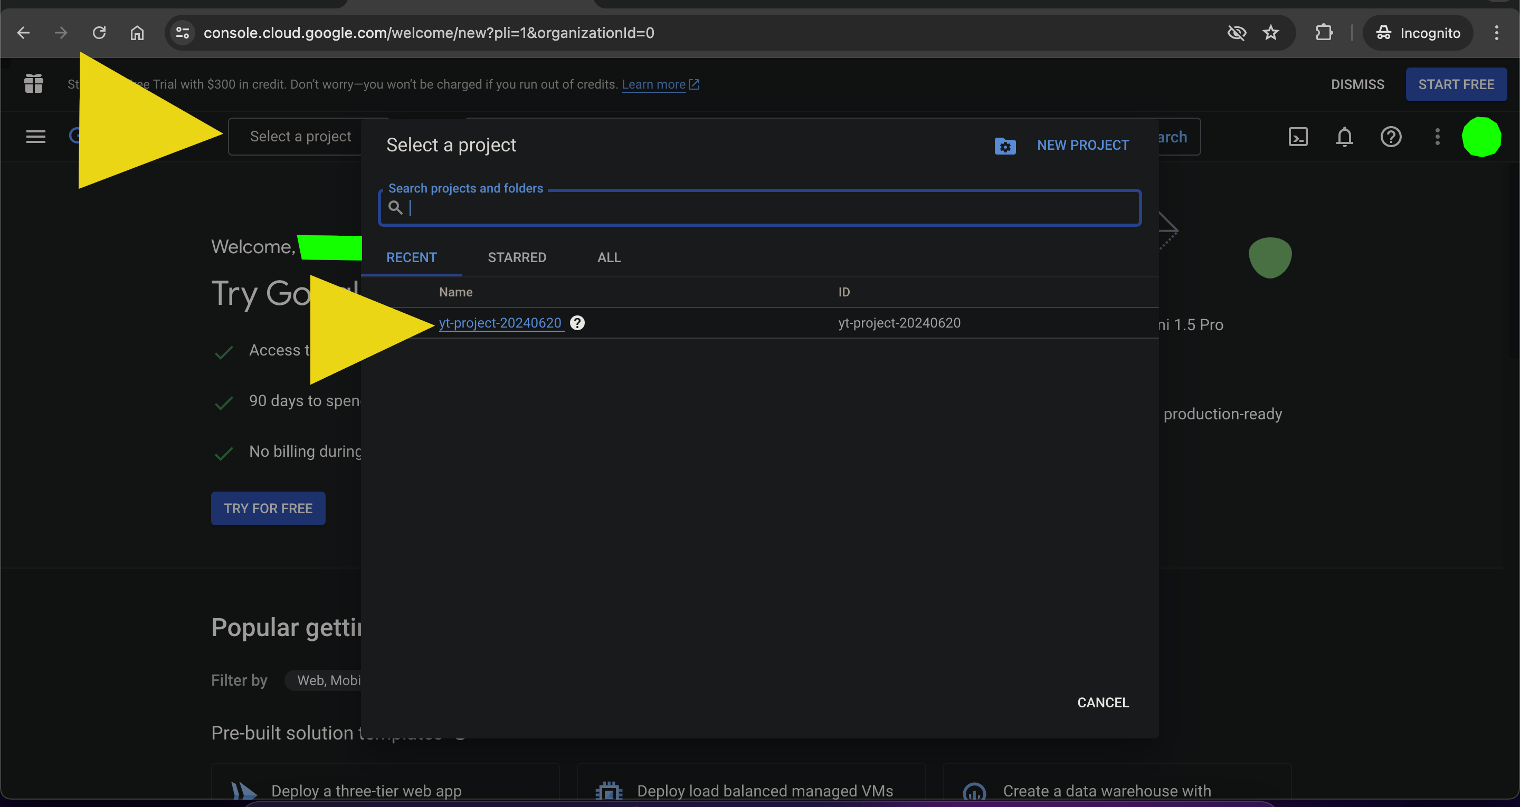Switch to the STARRED tab

pos(517,258)
